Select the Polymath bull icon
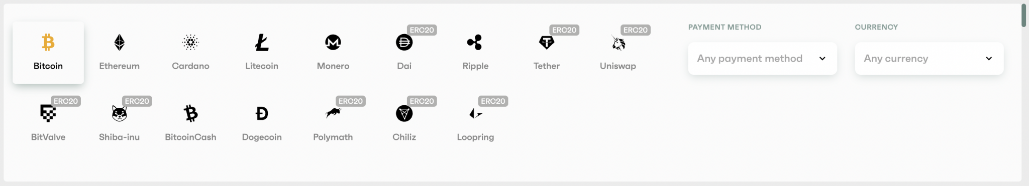 (333, 113)
